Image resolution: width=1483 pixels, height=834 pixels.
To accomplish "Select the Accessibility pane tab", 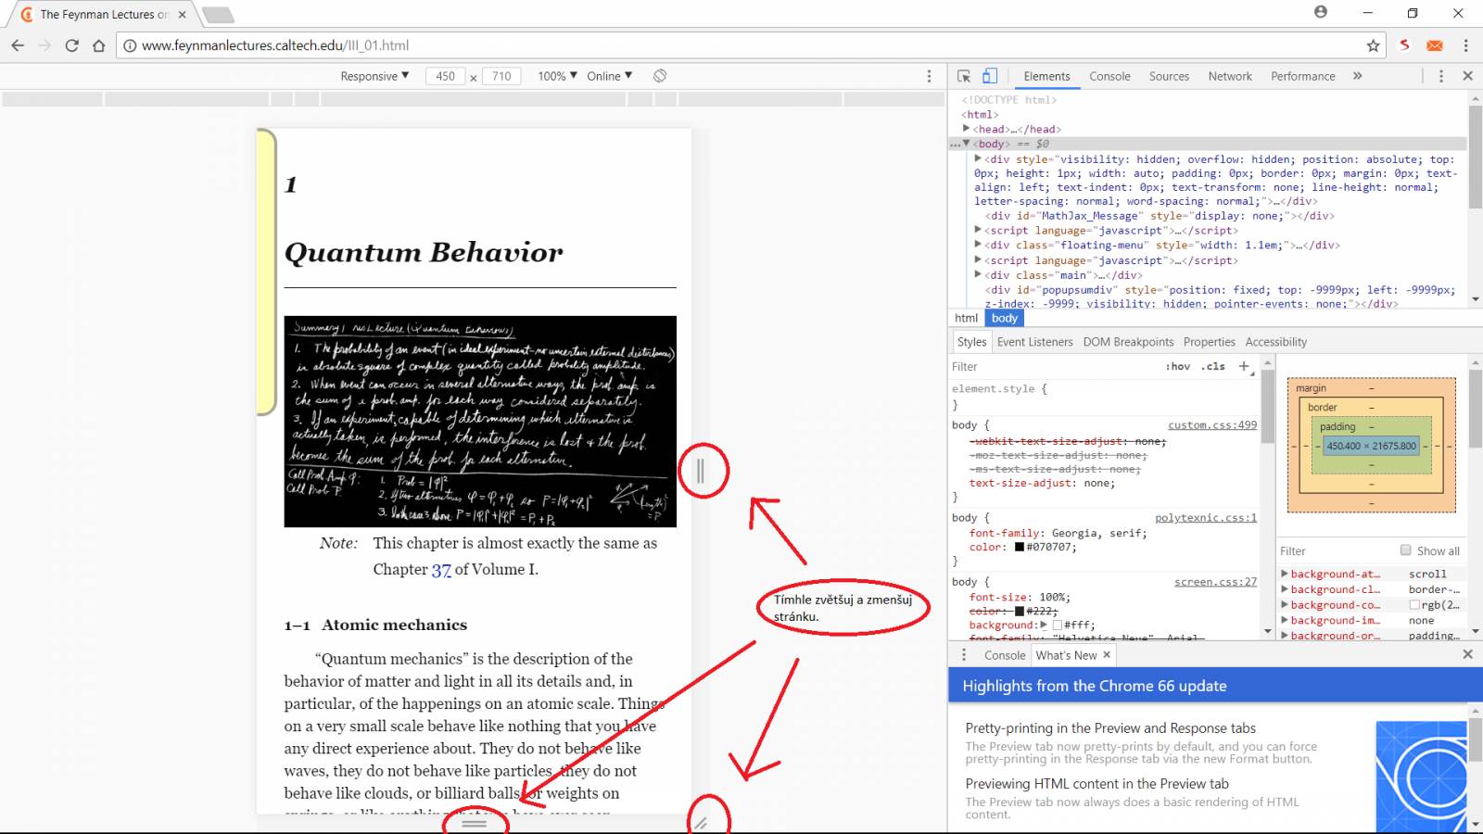I will (1275, 342).
